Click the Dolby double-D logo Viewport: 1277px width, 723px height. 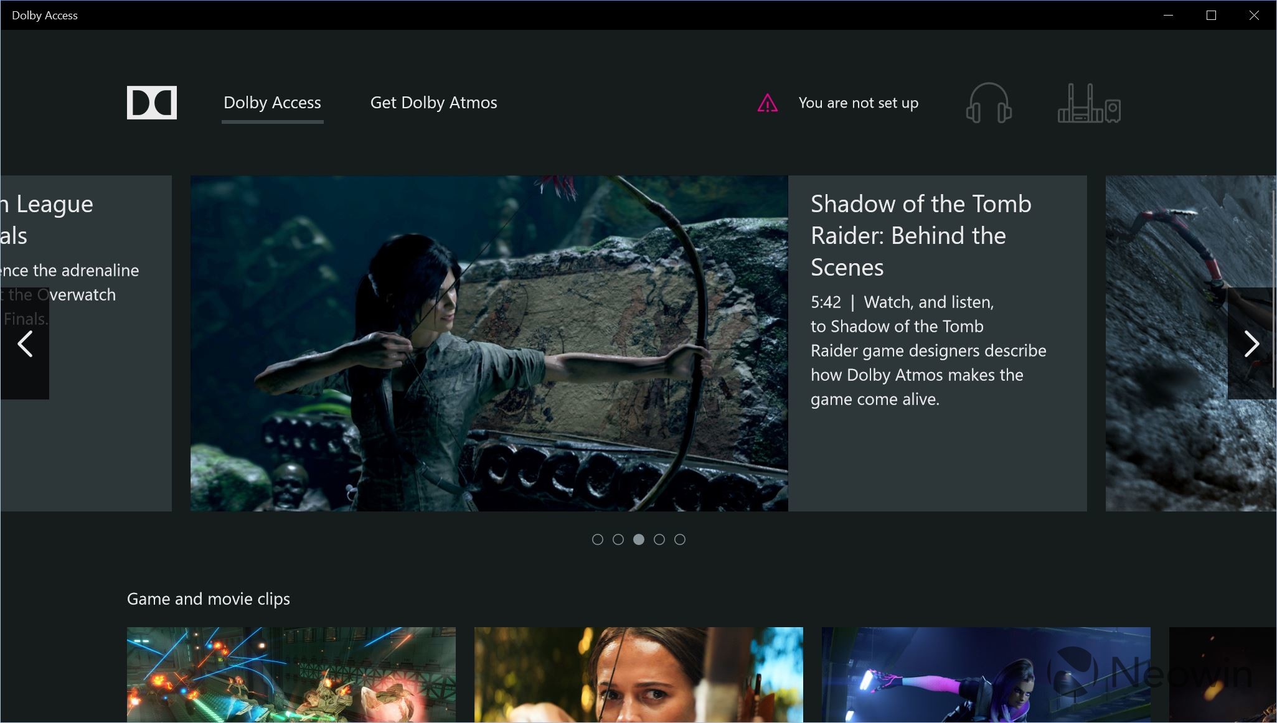(x=151, y=103)
